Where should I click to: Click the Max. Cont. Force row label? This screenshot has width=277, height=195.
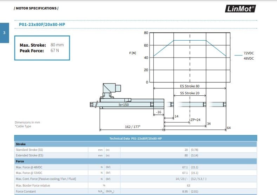click(x=46, y=179)
